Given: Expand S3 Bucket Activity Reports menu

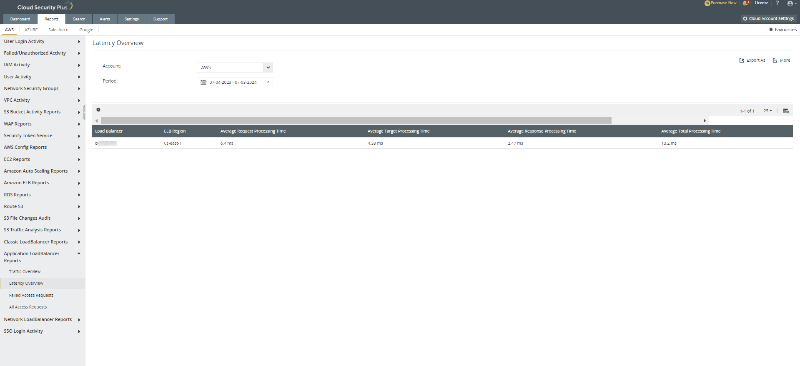Looking at the screenshot, I should [x=43, y=112].
